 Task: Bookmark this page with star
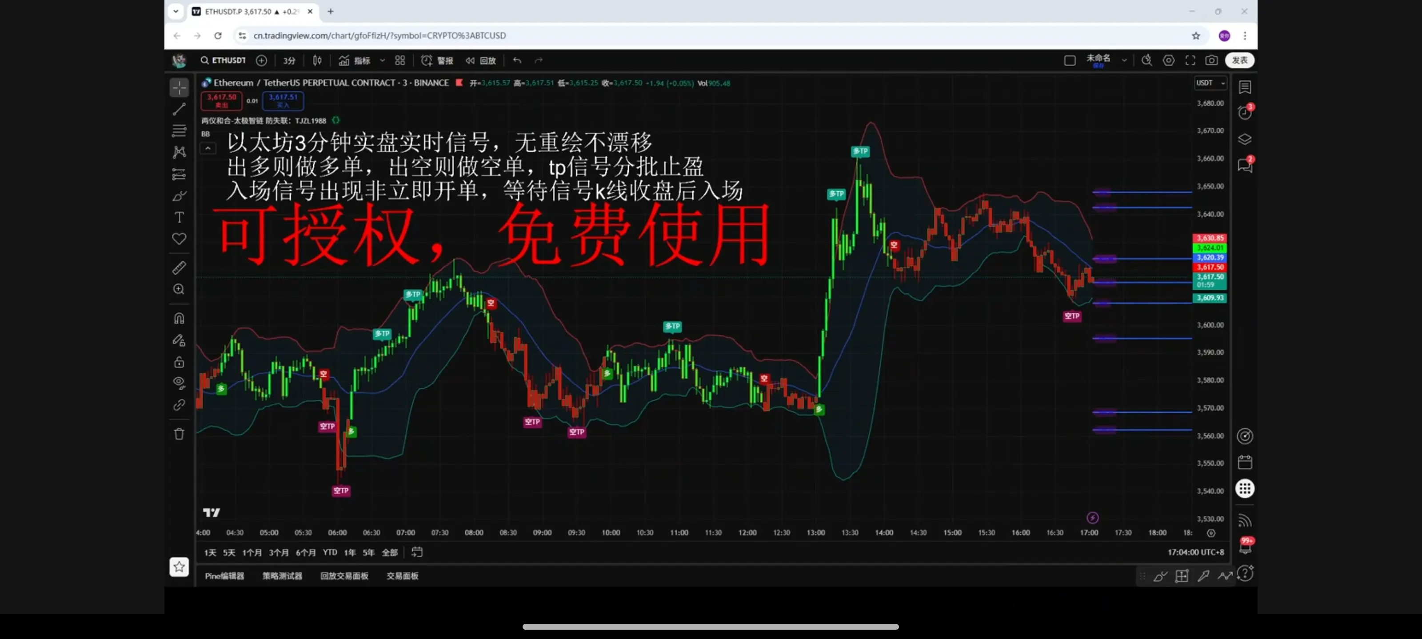[x=1196, y=36]
